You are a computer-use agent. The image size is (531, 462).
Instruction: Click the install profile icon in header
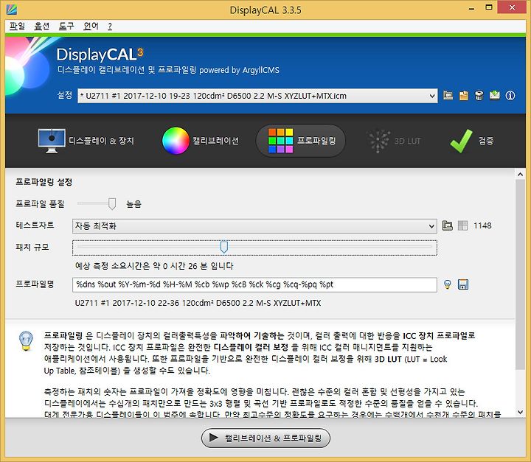(494, 96)
